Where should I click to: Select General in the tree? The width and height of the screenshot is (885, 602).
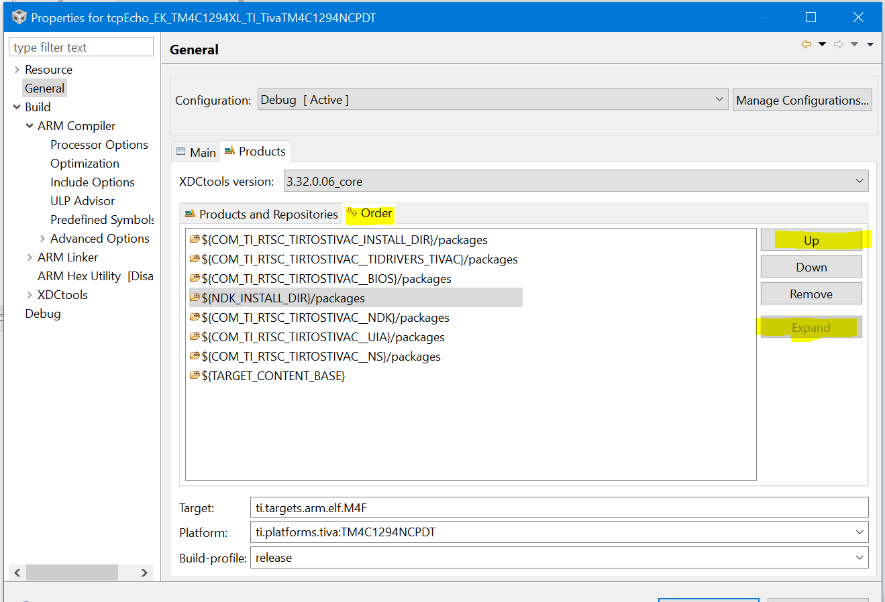click(44, 88)
